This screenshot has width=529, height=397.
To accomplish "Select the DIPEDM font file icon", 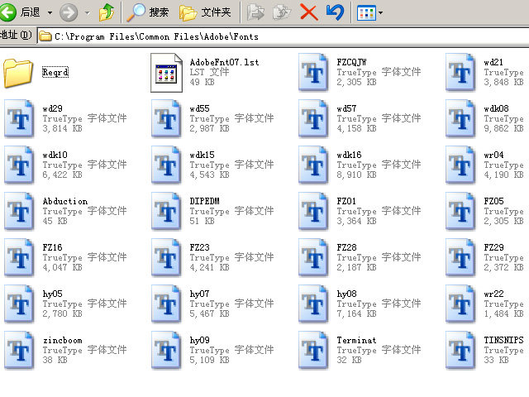I will pos(166,211).
